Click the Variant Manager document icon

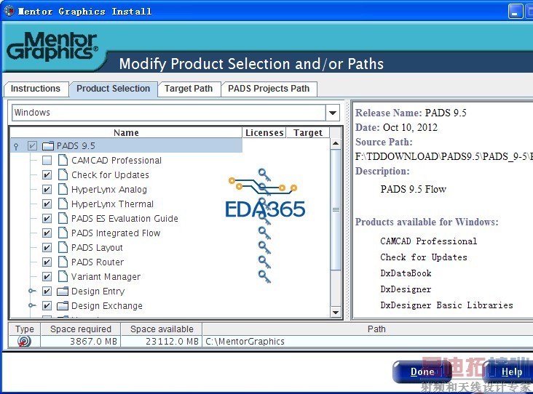click(x=63, y=276)
